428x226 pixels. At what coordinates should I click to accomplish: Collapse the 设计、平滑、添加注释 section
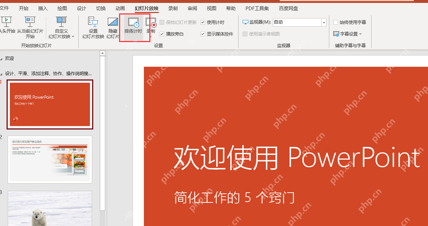click(x=1, y=74)
